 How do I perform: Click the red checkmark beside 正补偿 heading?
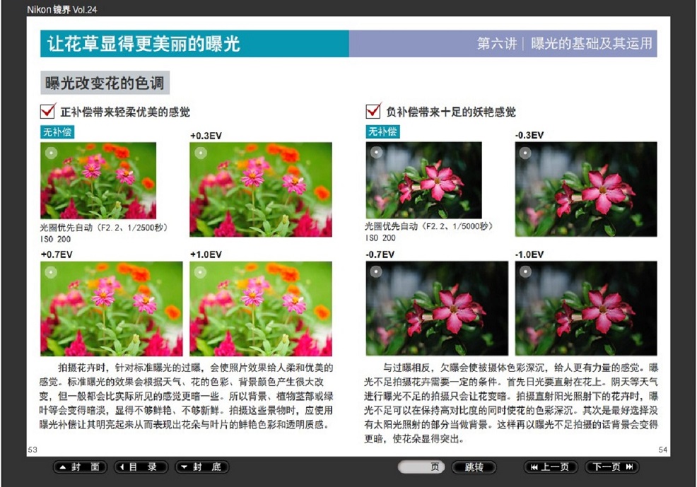[48, 111]
